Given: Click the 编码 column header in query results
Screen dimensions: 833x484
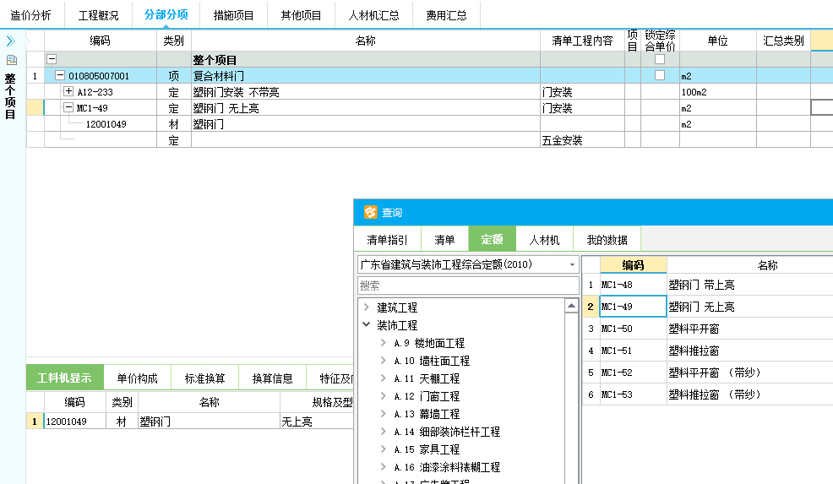Looking at the screenshot, I should click(633, 265).
